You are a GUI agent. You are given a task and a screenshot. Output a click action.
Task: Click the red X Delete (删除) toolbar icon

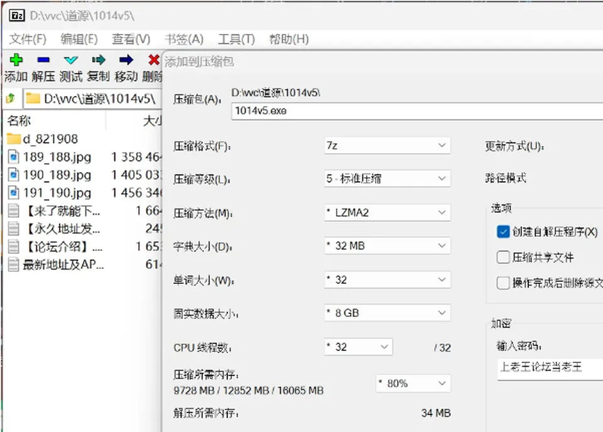[x=154, y=60]
